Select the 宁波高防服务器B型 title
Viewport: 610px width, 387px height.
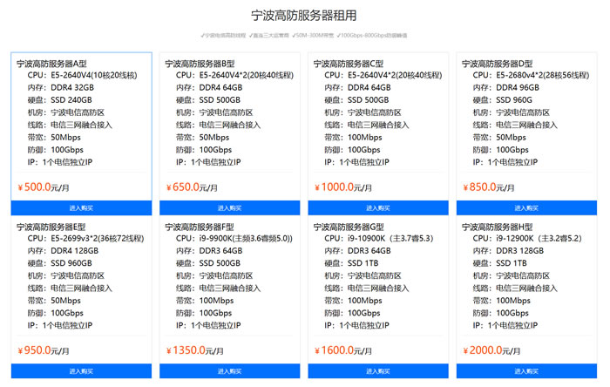pos(200,64)
